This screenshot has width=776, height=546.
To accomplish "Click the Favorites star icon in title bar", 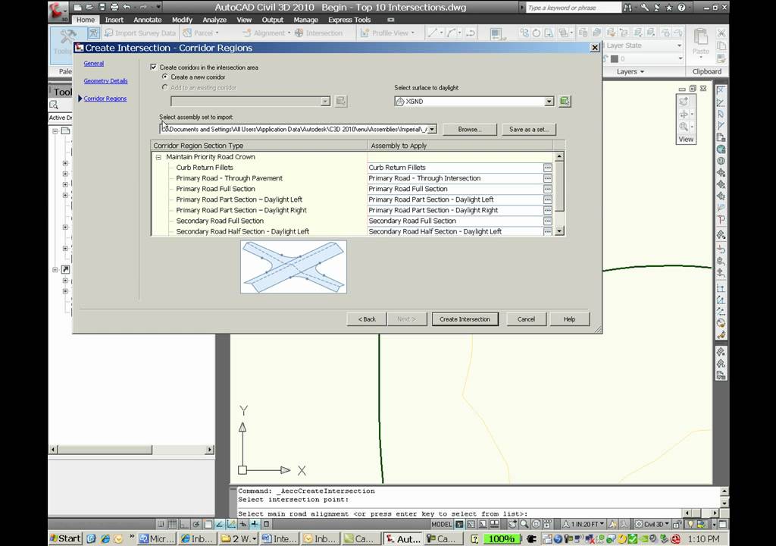I will coord(669,8).
